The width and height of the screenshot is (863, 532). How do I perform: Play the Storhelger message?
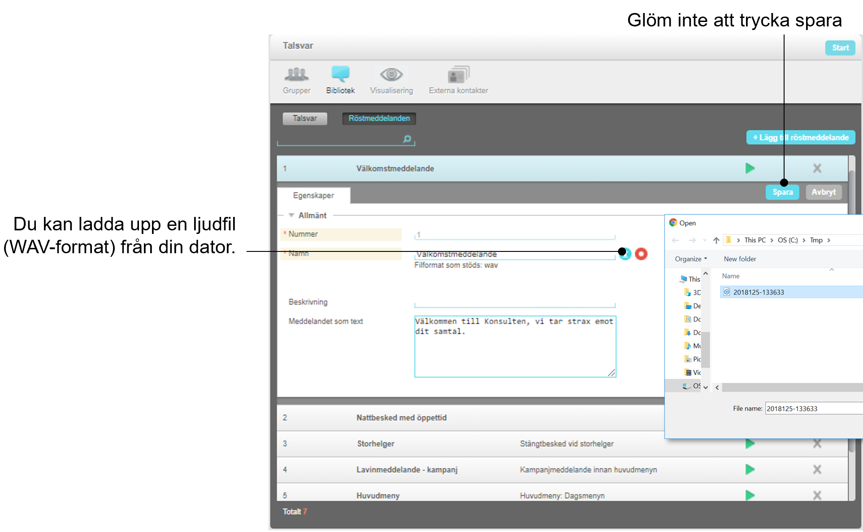pyautogui.click(x=750, y=444)
